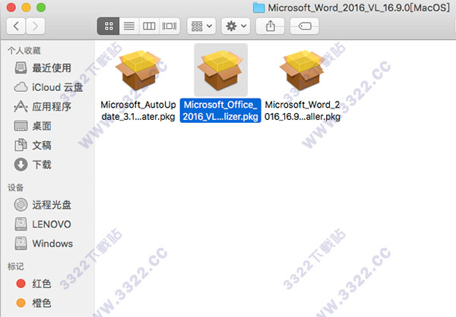Screen dimensions: 456x317
Task: Click the 标记 section header
Action: pos(16,266)
